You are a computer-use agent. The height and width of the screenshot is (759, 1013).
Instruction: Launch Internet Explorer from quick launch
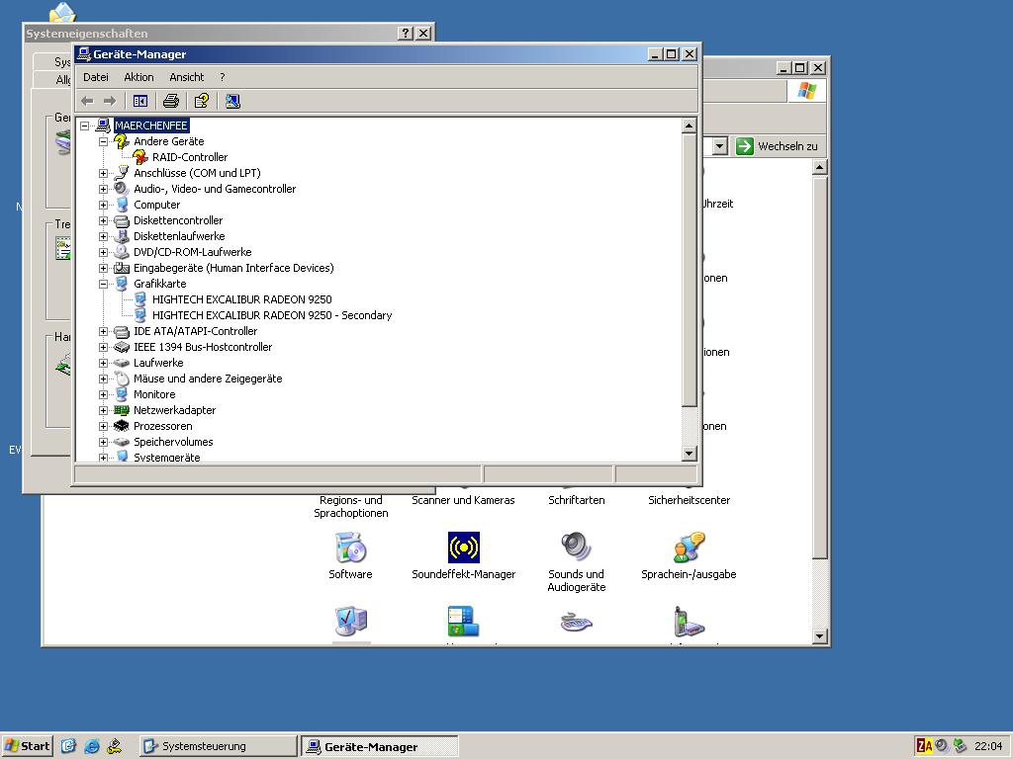tap(92, 746)
